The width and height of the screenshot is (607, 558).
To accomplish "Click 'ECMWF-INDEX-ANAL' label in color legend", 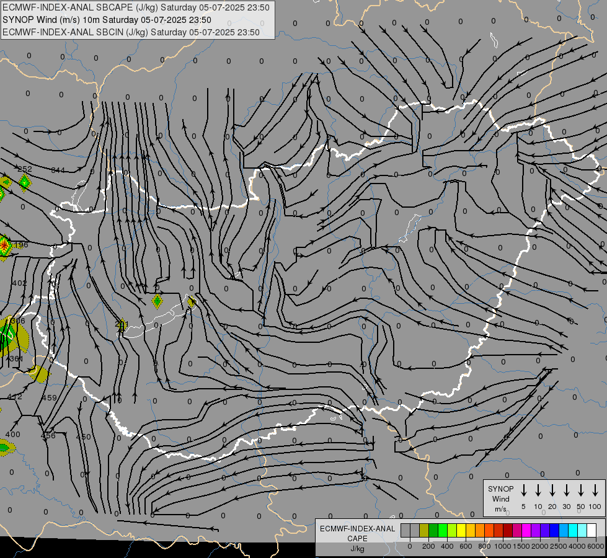I will (x=357, y=529).
